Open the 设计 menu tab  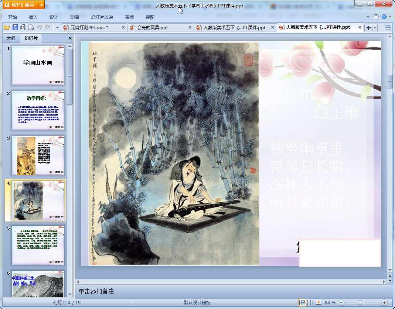(54, 17)
